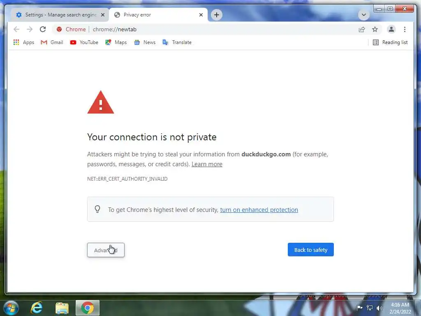The height and width of the screenshot is (316, 421).
Task: Open the Gmail bookmark
Action: coord(52,42)
